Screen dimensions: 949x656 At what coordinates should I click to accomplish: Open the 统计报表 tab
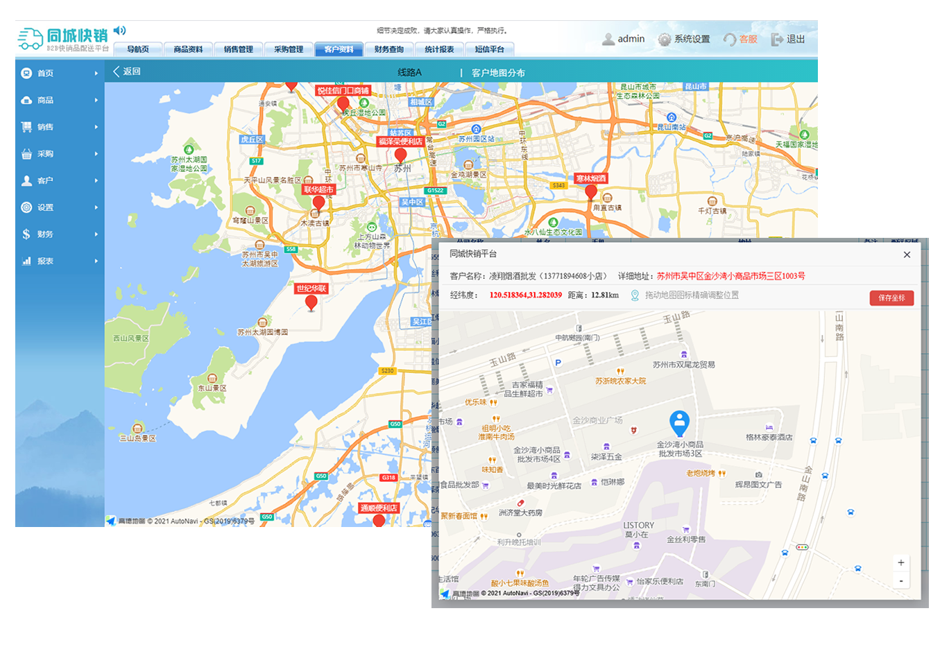439,49
